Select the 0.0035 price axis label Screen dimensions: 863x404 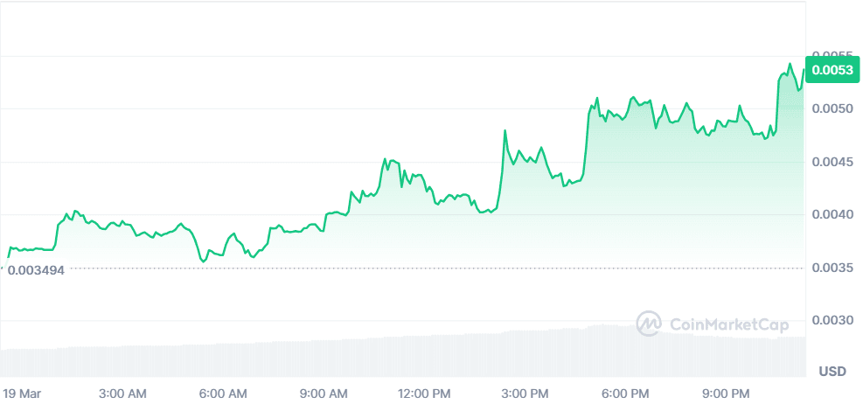click(829, 268)
